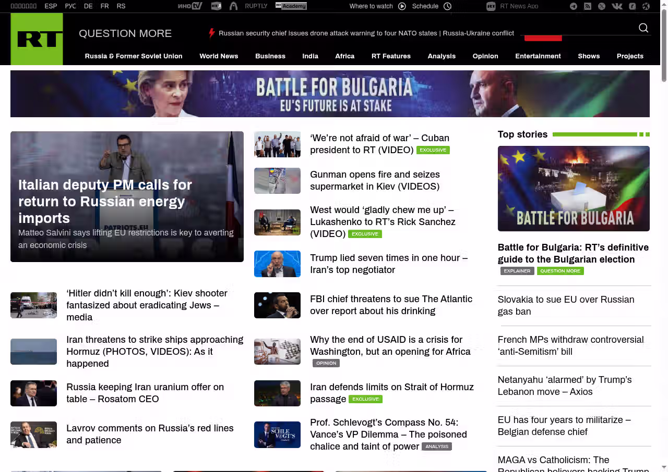
Task: Open RT's Telegram channel icon
Action: [x=574, y=6]
